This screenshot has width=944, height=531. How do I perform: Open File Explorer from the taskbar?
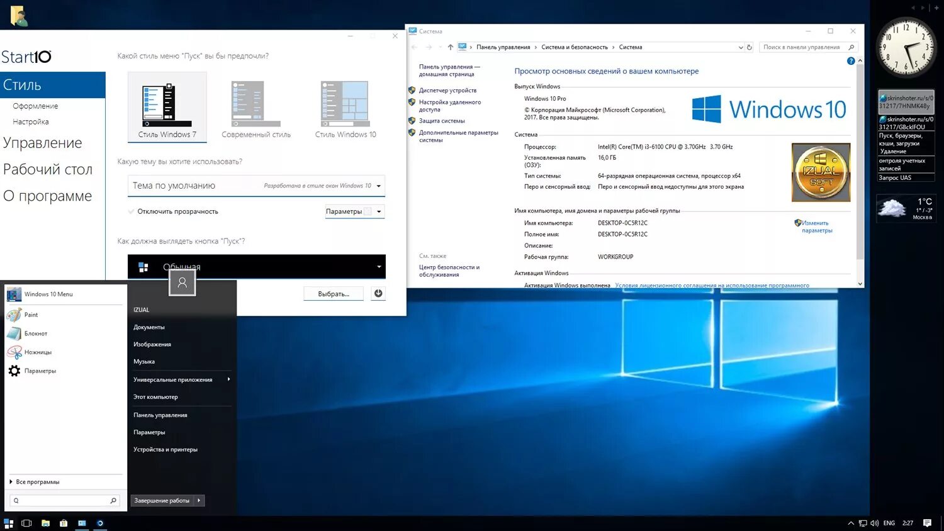pos(45,523)
